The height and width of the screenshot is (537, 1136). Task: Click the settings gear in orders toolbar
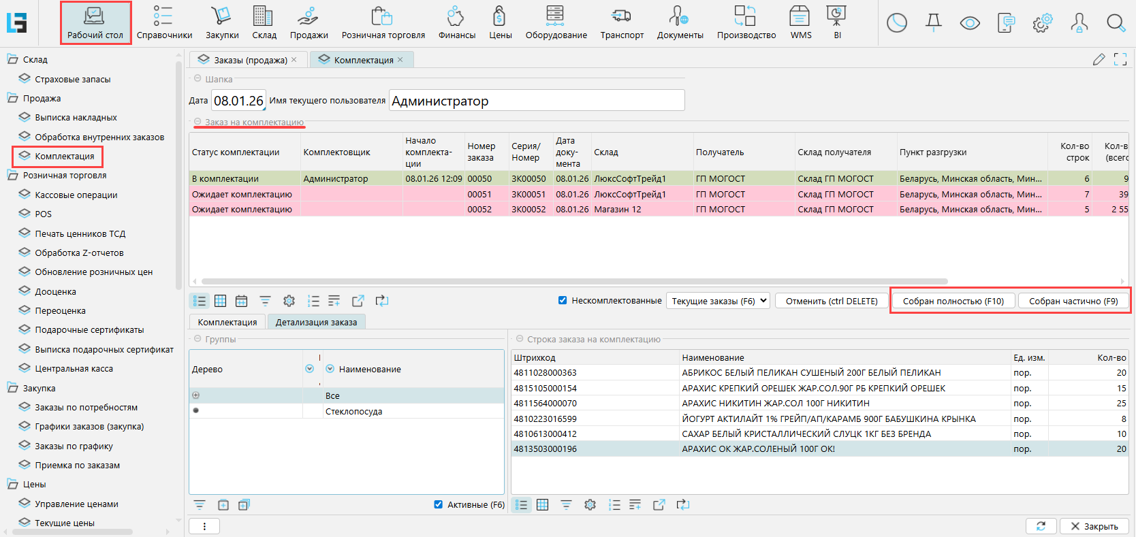(289, 301)
